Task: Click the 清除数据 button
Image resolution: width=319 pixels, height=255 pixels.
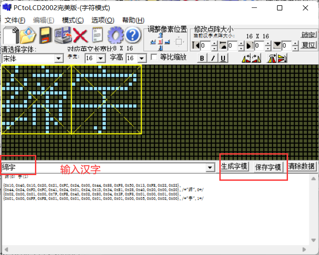Action: (302, 166)
